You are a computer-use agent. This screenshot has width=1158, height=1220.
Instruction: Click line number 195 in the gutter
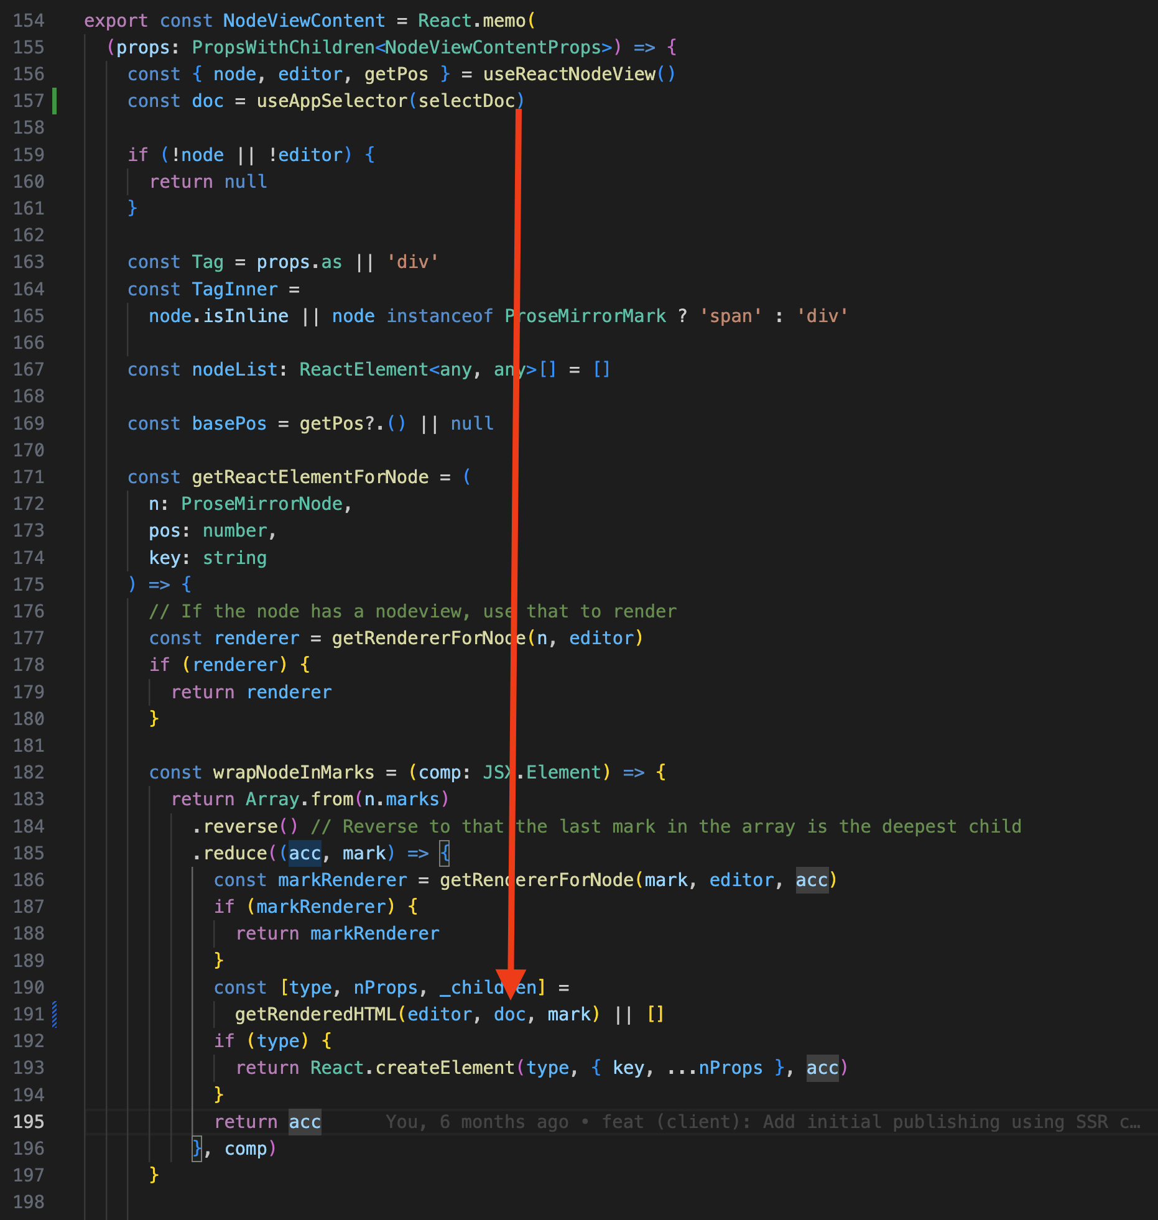[29, 1122]
